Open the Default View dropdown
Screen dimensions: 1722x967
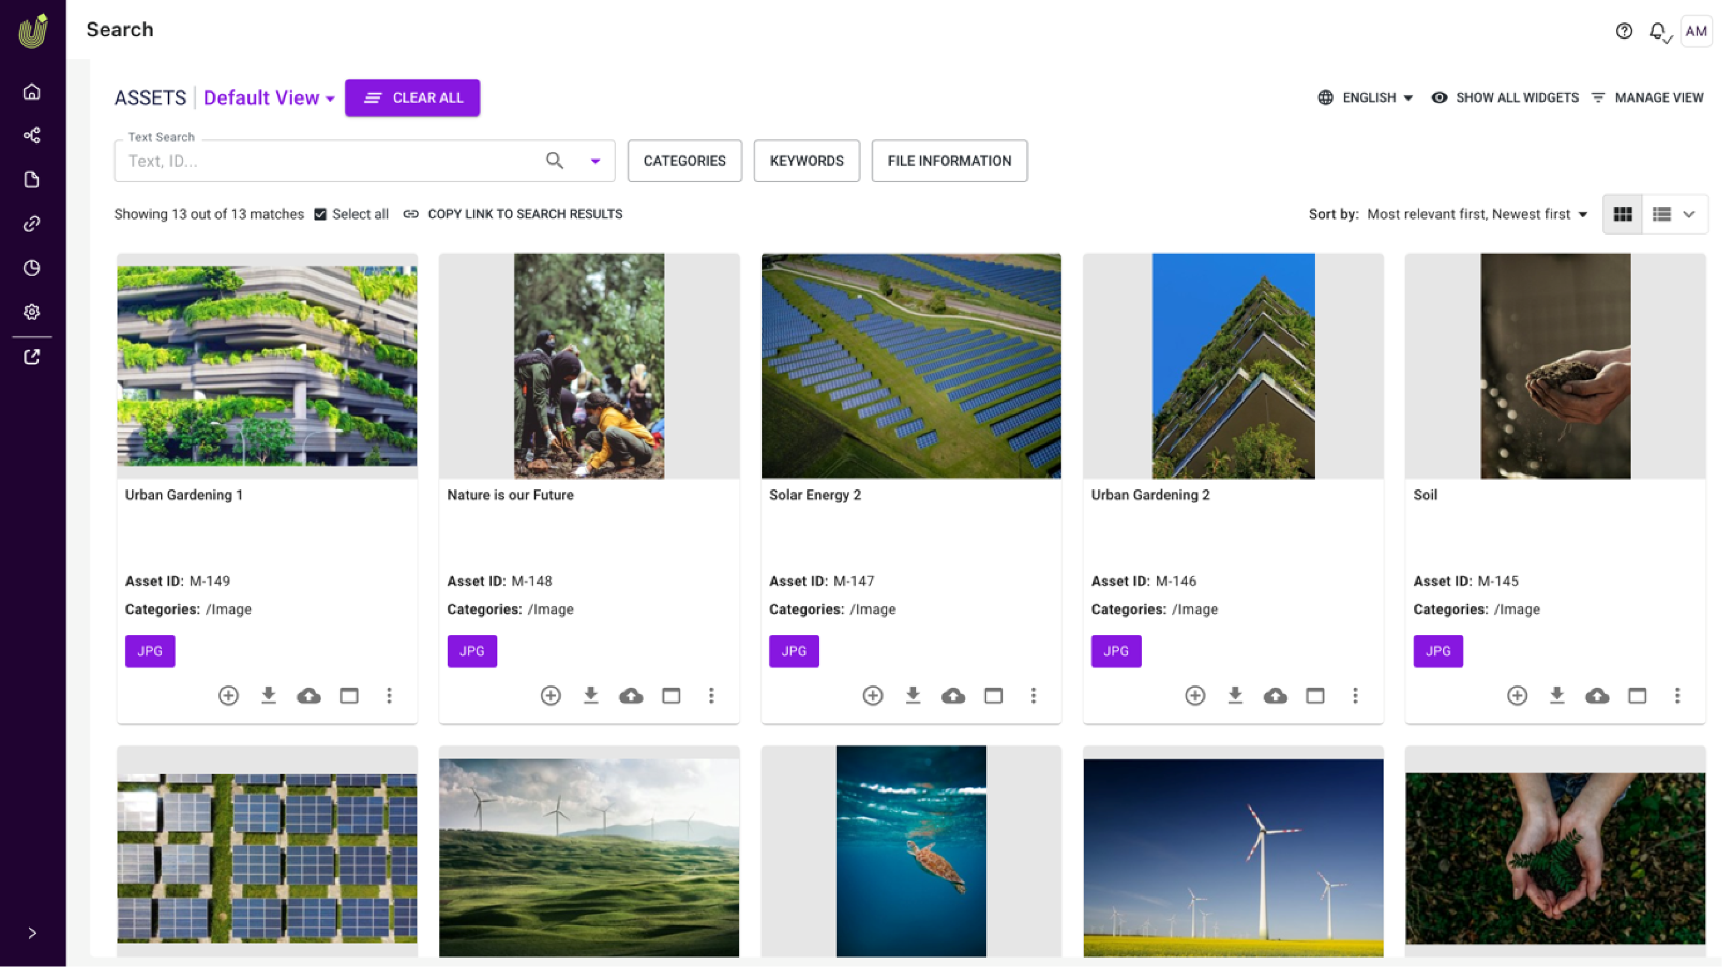pyautogui.click(x=269, y=98)
